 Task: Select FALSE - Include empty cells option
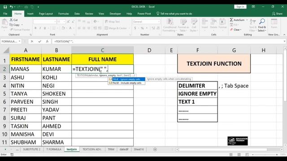(x=126, y=83)
